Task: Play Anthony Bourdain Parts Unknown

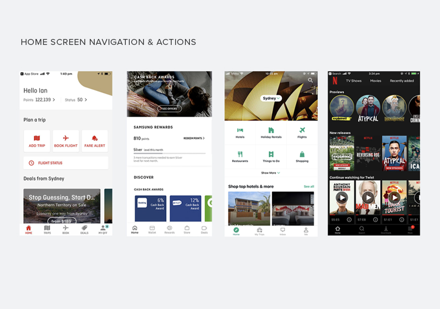Action: 342,198
